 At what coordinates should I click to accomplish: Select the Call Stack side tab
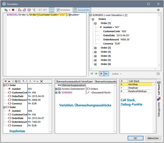[x=159, y=88]
